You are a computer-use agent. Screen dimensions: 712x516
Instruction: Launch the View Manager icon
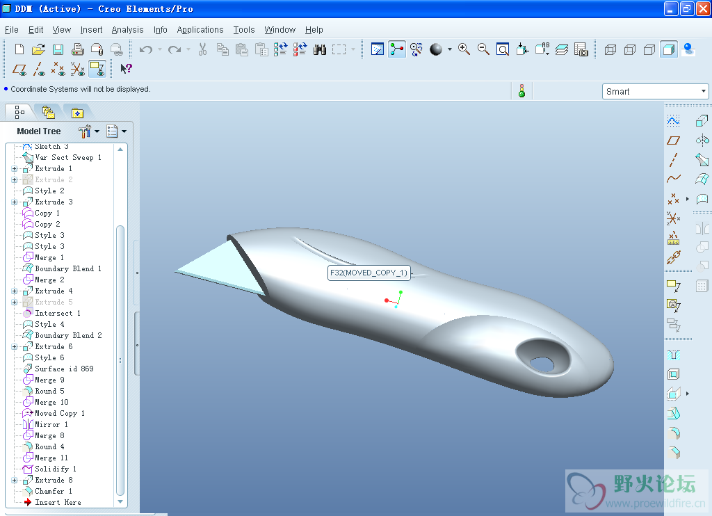coord(581,49)
